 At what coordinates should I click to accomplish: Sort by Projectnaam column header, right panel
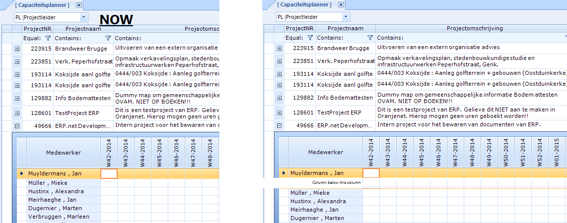coord(346,29)
